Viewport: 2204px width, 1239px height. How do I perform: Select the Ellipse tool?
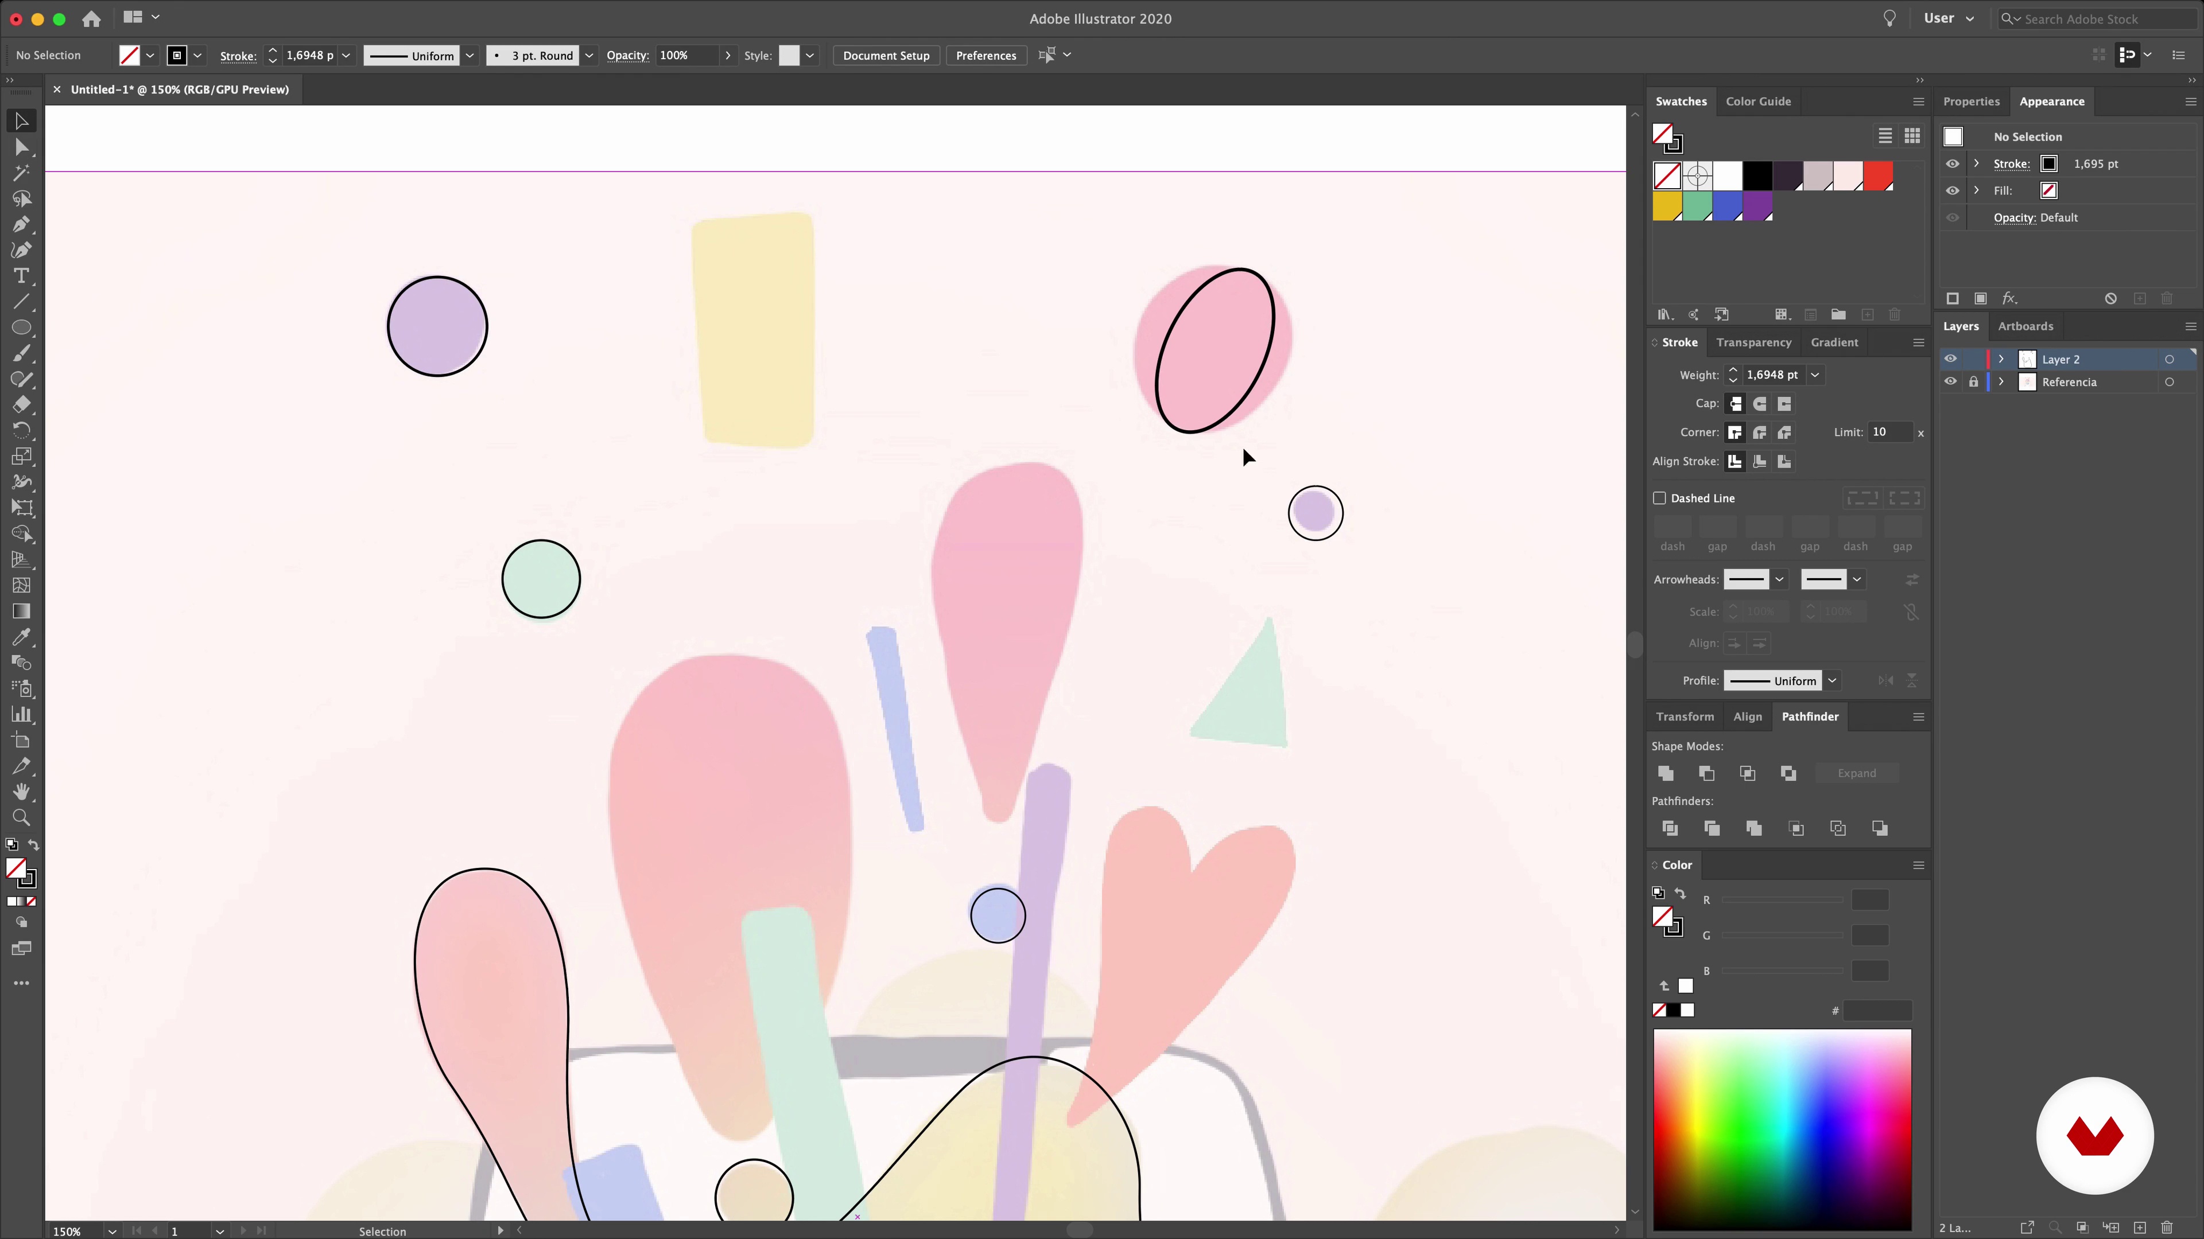click(x=21, y=328)
